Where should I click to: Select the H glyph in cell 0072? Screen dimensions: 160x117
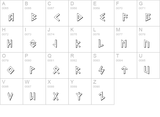click(9, 44)
